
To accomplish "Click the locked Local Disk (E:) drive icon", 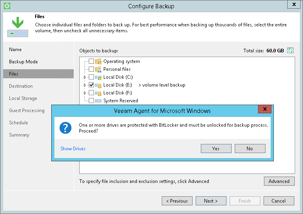I will pyautogui.click(x=98, y=85).
